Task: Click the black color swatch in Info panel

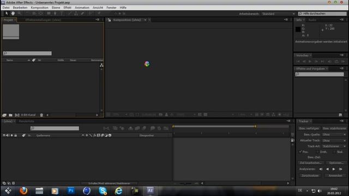Action: click(298, 29)
